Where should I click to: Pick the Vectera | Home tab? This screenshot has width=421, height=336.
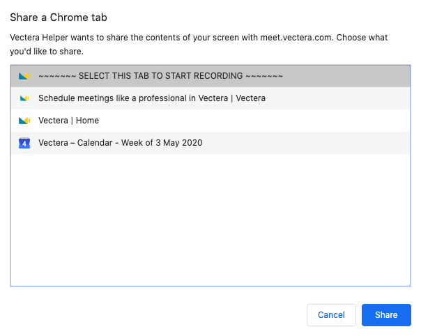coord(210,121)
